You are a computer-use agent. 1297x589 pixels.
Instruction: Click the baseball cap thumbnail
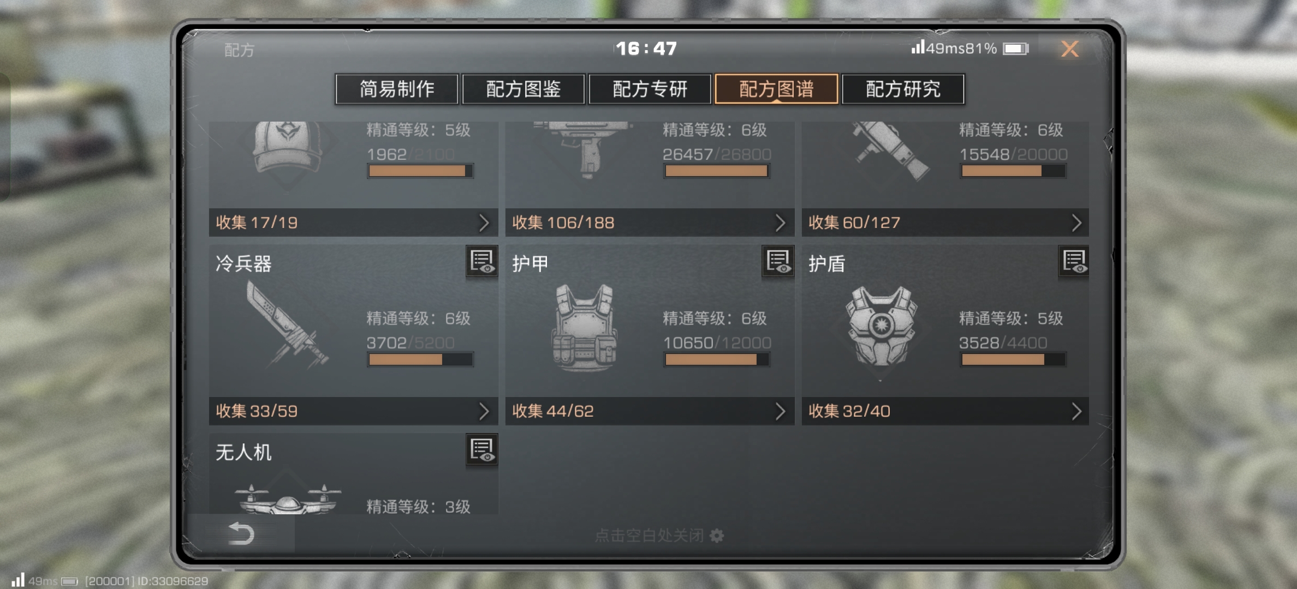pyautogui.click(x=287, y=147)
